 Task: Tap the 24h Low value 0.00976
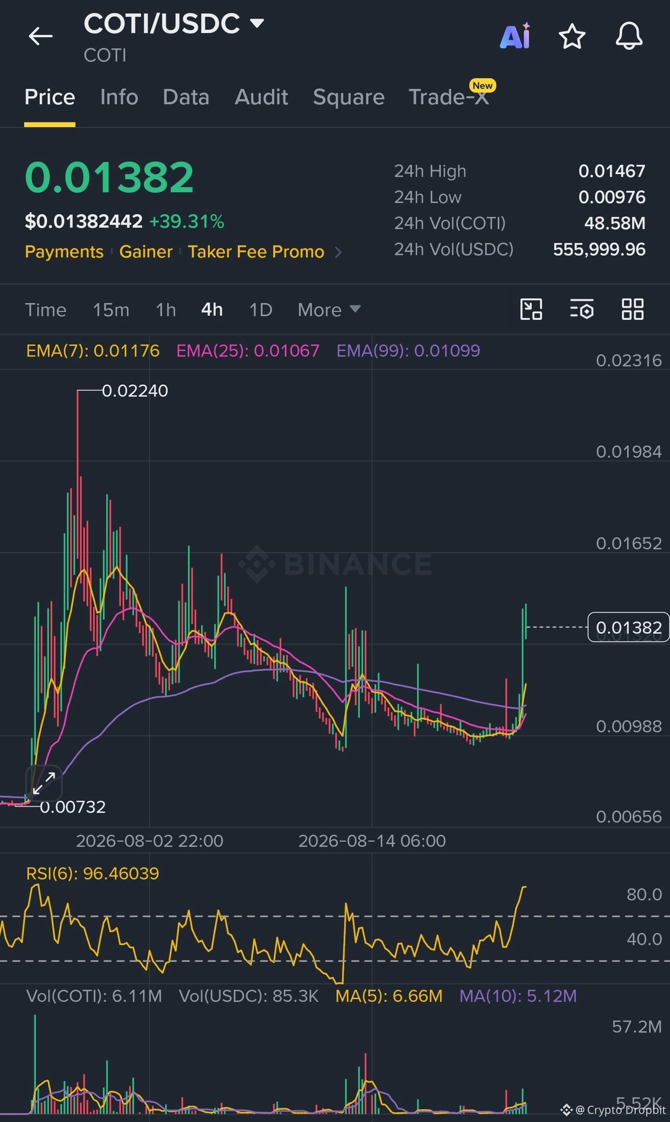612,197
